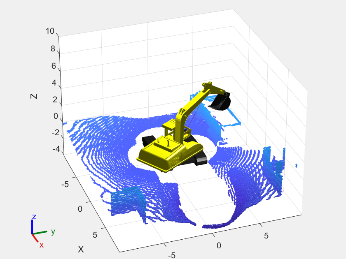Select the X axis label
The height and width of the screenshot is (259, 346).
tap(81, 249)
